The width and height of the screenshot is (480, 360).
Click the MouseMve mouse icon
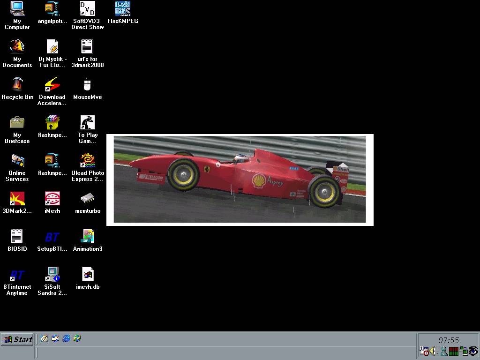coord(87,84)
